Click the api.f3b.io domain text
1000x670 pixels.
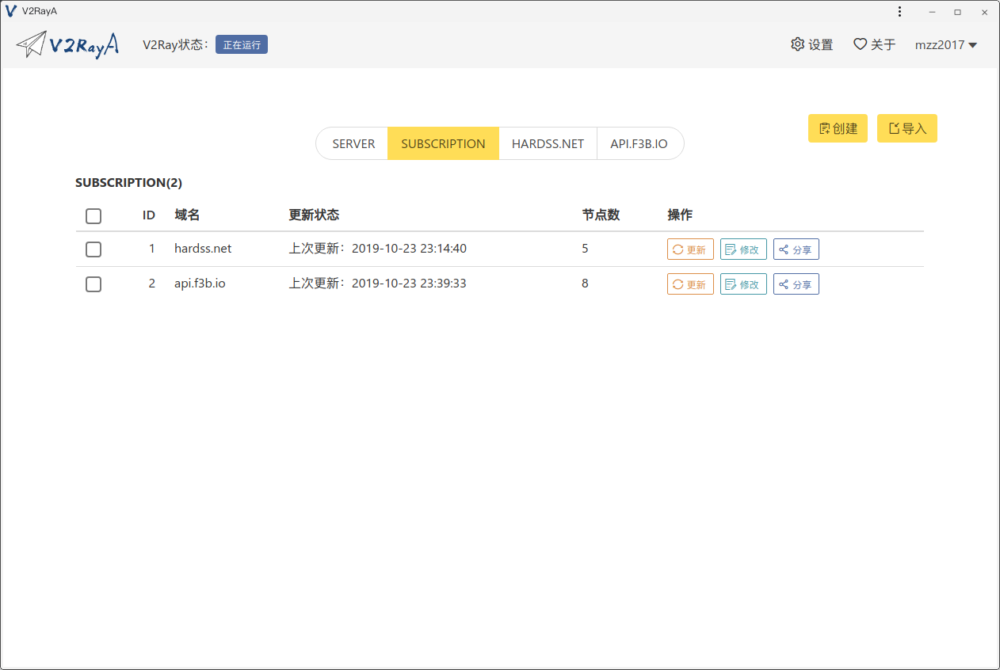(x=200, y=284)
